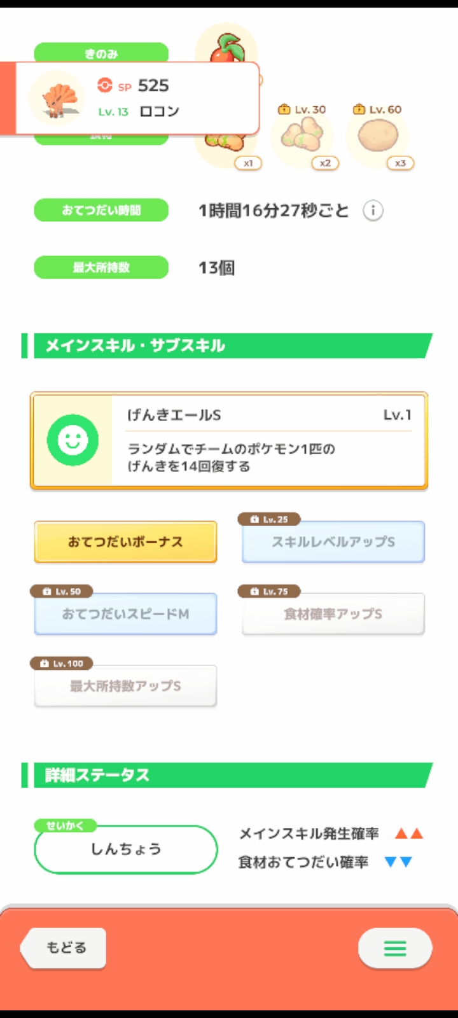
Task: Select locked 最大所持数アップS sub skill
Action: (x=125, y=686)
